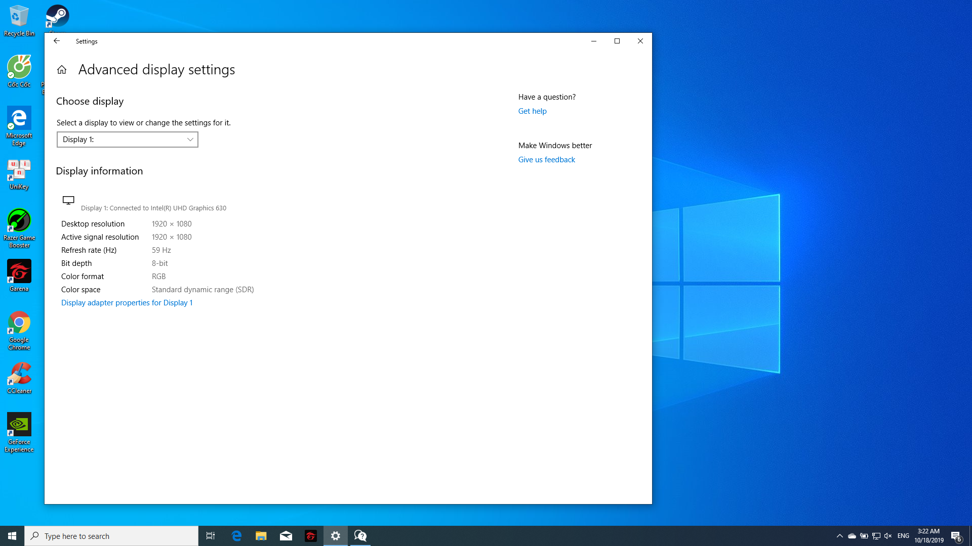Viewport: 972px width, 546px height.
Task: Open the Razer Game Booster shortcut
Action: pos(19,229)
